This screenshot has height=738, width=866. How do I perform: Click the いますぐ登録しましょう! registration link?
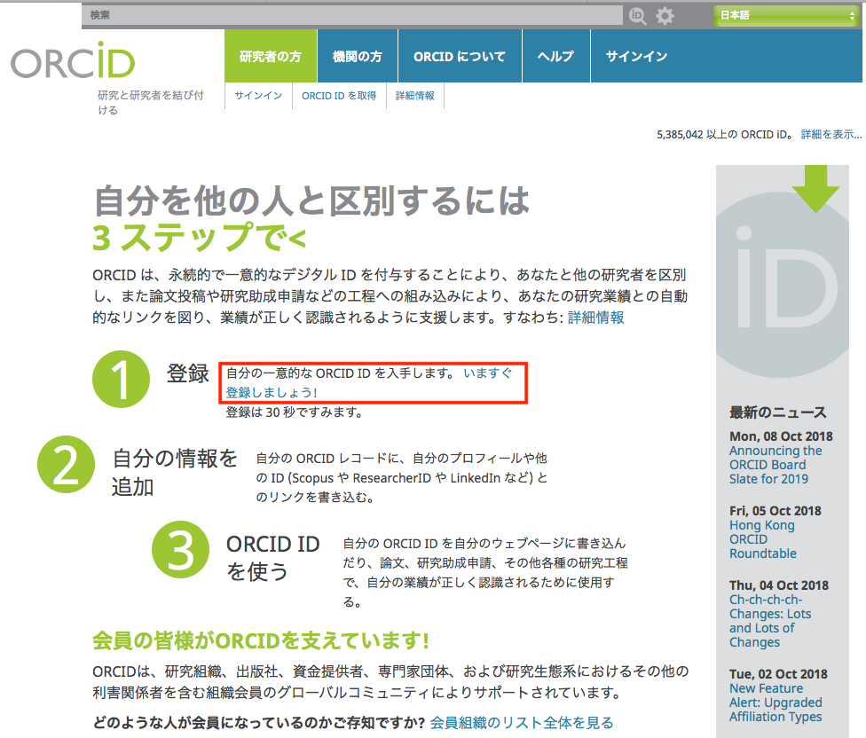click(x=369, y=383)
